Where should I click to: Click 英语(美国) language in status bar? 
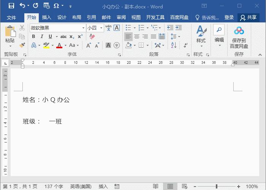(x=81, y=187)
